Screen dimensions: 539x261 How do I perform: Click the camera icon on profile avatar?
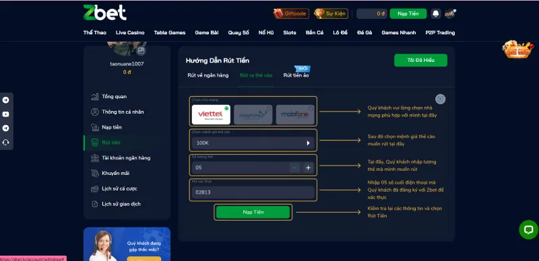coord(141,51)
